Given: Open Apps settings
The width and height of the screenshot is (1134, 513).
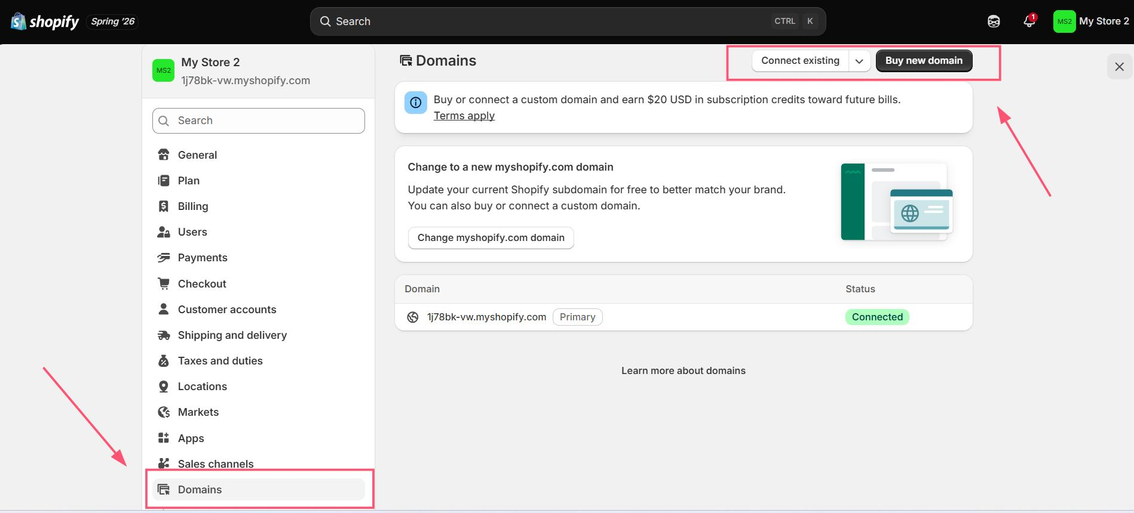Looking at the screenshot, I should coord(259,438).
